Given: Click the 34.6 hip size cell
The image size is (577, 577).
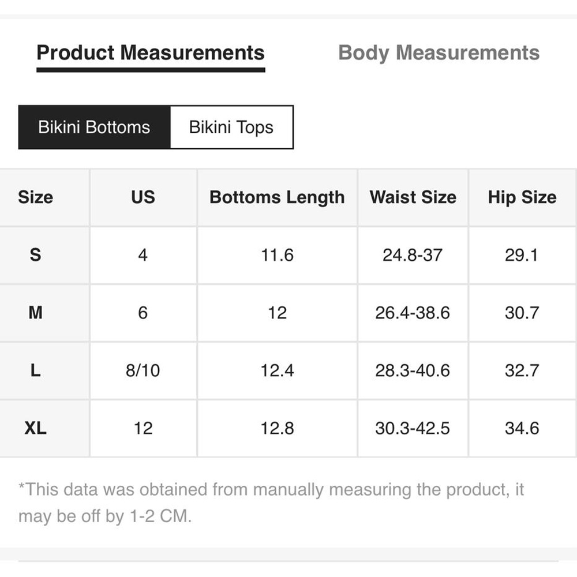Looking at the screenshot, I should tap(522, 428).
